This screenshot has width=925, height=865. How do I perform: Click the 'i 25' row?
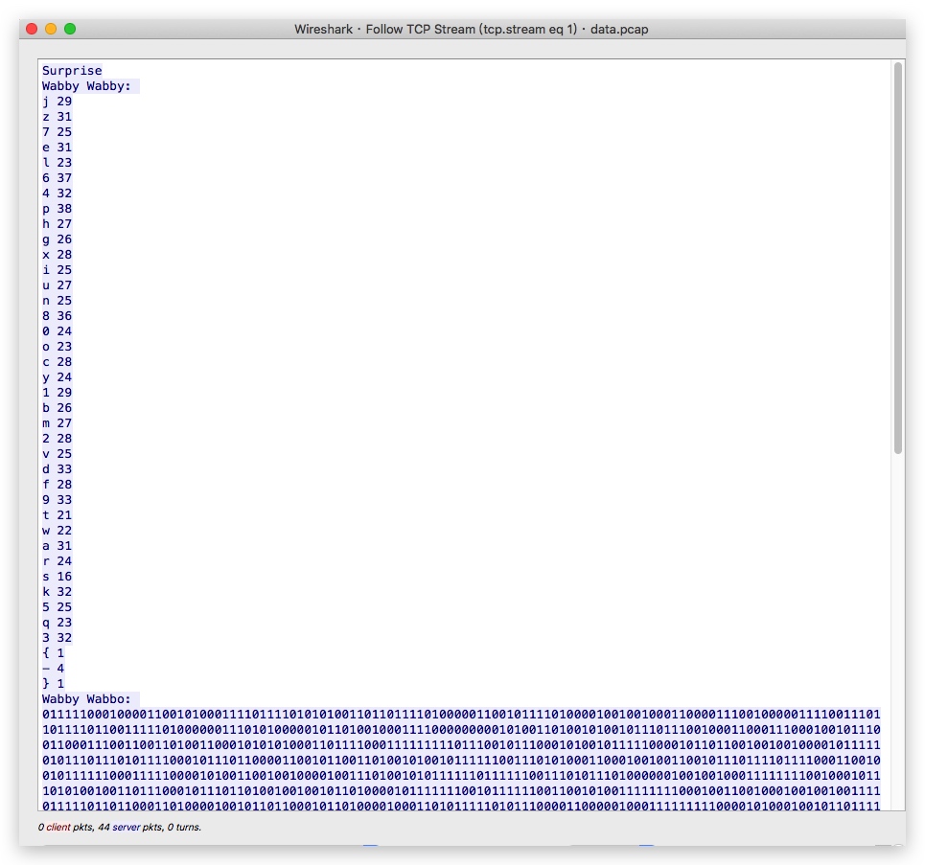57,270
